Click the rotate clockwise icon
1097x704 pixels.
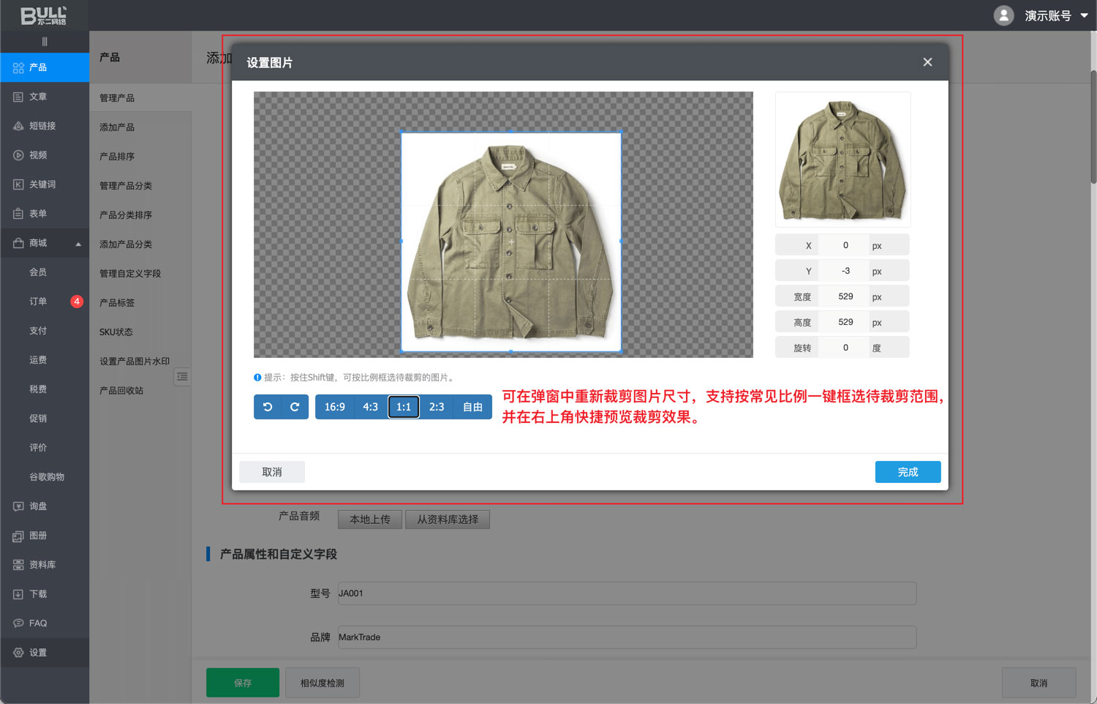pos(295,407)
